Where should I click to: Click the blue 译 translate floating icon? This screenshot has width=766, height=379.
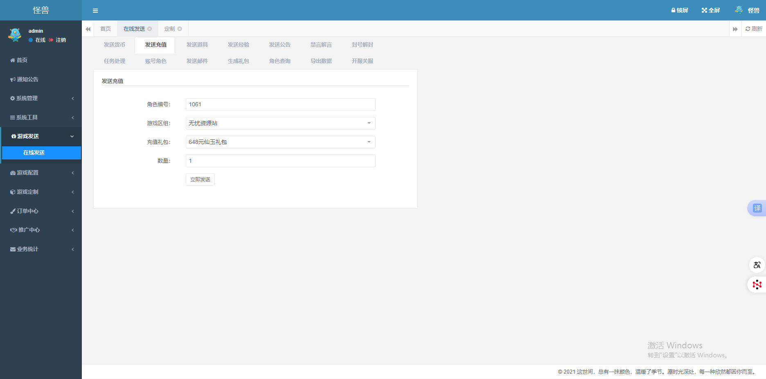coord(757,208)
